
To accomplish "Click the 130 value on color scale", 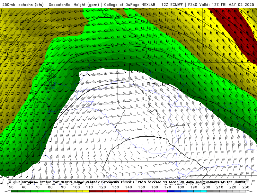I will click(x=116, y=187).
